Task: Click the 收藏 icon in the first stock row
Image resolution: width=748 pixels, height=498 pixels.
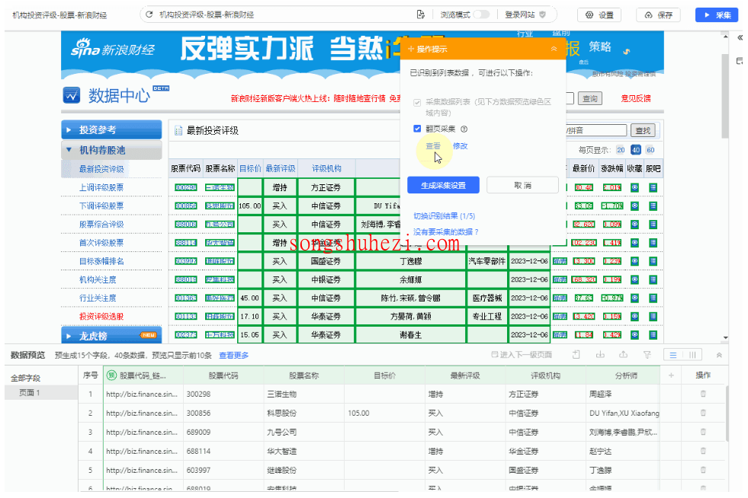Action: [634, 188]
